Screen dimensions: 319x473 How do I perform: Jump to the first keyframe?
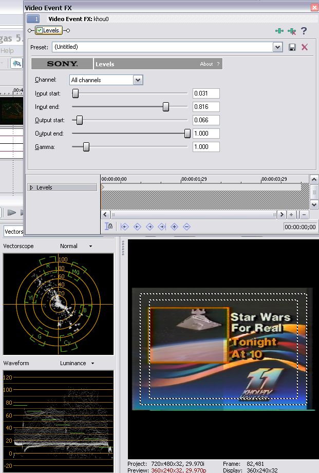(x=124, y=226)
